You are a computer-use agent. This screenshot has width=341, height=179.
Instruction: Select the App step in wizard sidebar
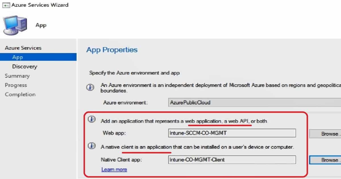point(38,57)
